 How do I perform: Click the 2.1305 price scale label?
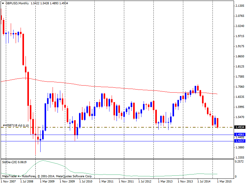point(240,6)
